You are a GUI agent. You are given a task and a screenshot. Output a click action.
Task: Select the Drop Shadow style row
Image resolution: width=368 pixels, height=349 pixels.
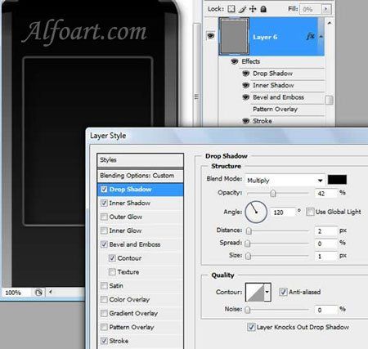(140, 190)
